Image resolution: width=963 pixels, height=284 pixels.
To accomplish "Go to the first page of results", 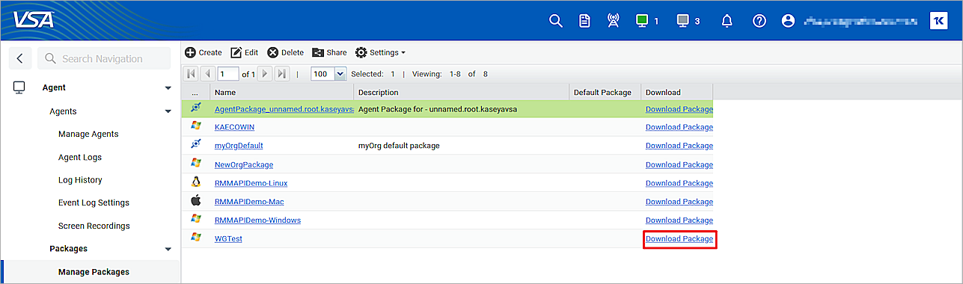I will coord(191,74).
